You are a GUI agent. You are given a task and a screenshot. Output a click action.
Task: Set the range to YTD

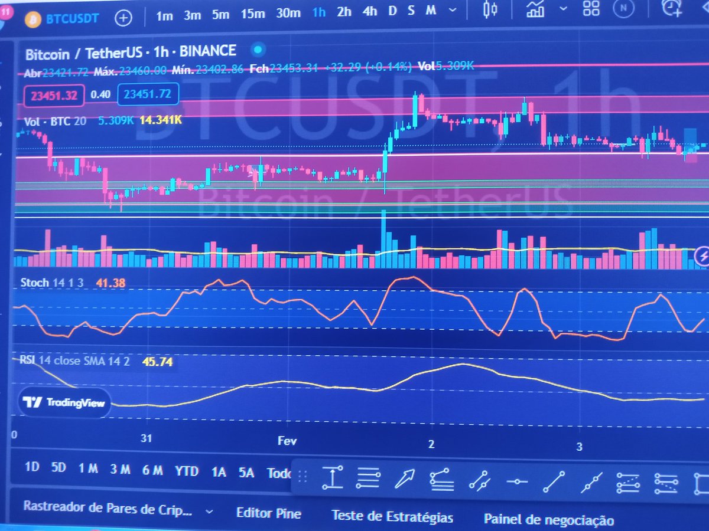click(x=187, y=471)
